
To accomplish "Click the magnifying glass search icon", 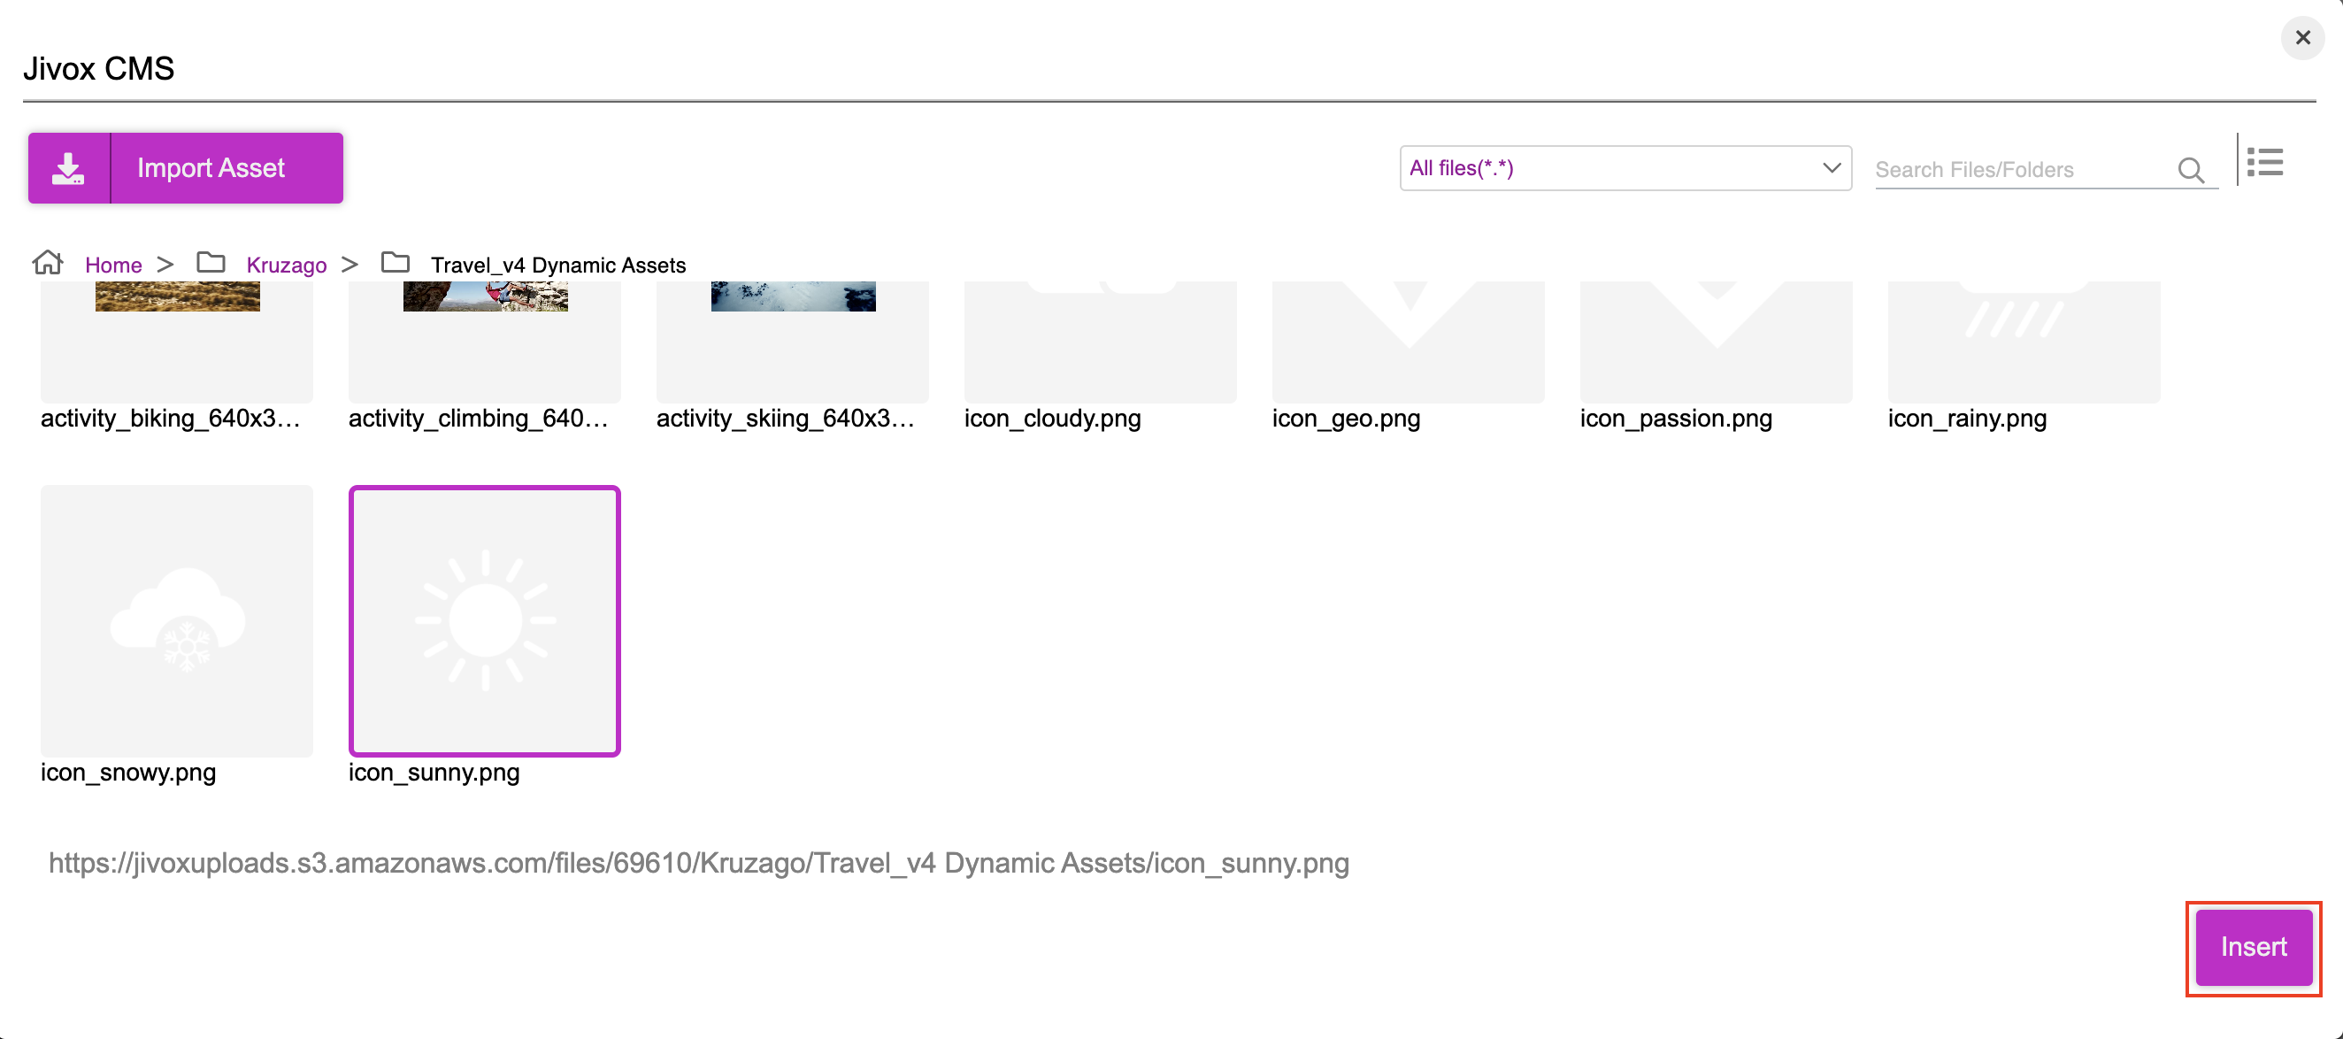I will (x=2190, y=170).
